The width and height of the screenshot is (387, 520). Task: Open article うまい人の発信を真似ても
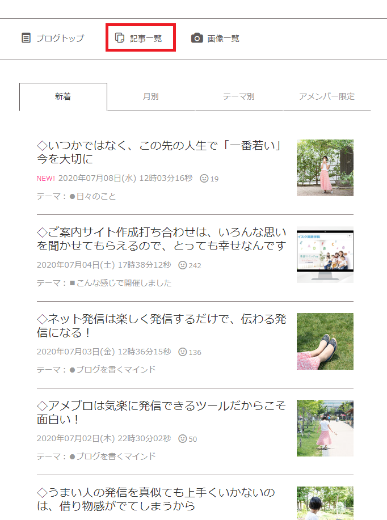click(156, 499)
